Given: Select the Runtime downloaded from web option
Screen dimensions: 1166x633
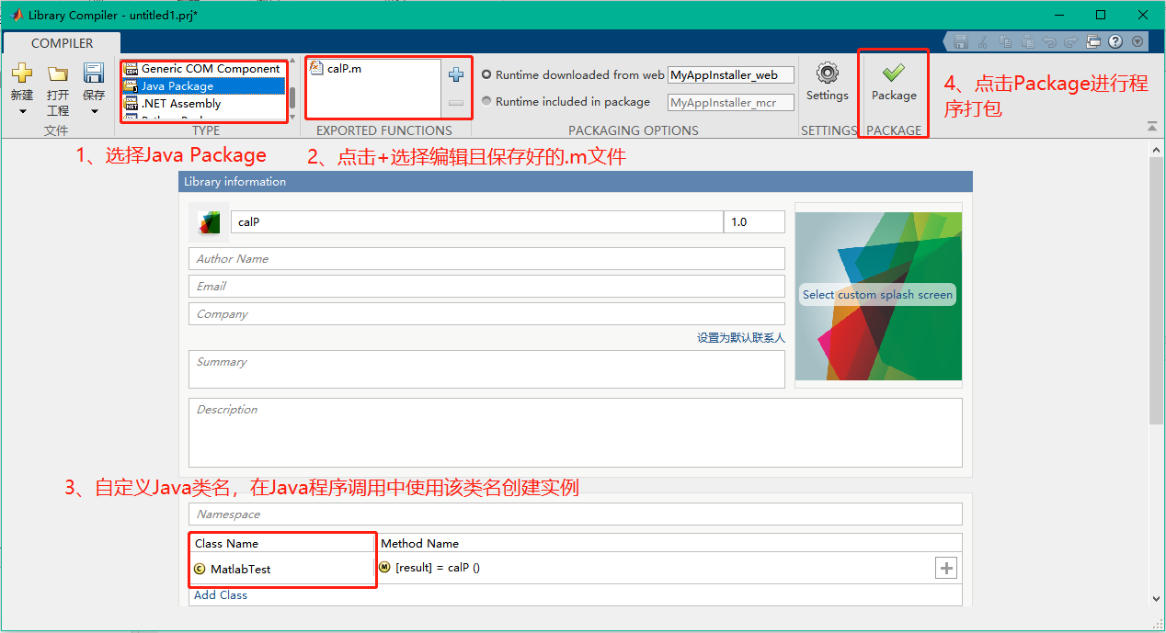Looking at the screenshot, I should click(x=487, y=74).
